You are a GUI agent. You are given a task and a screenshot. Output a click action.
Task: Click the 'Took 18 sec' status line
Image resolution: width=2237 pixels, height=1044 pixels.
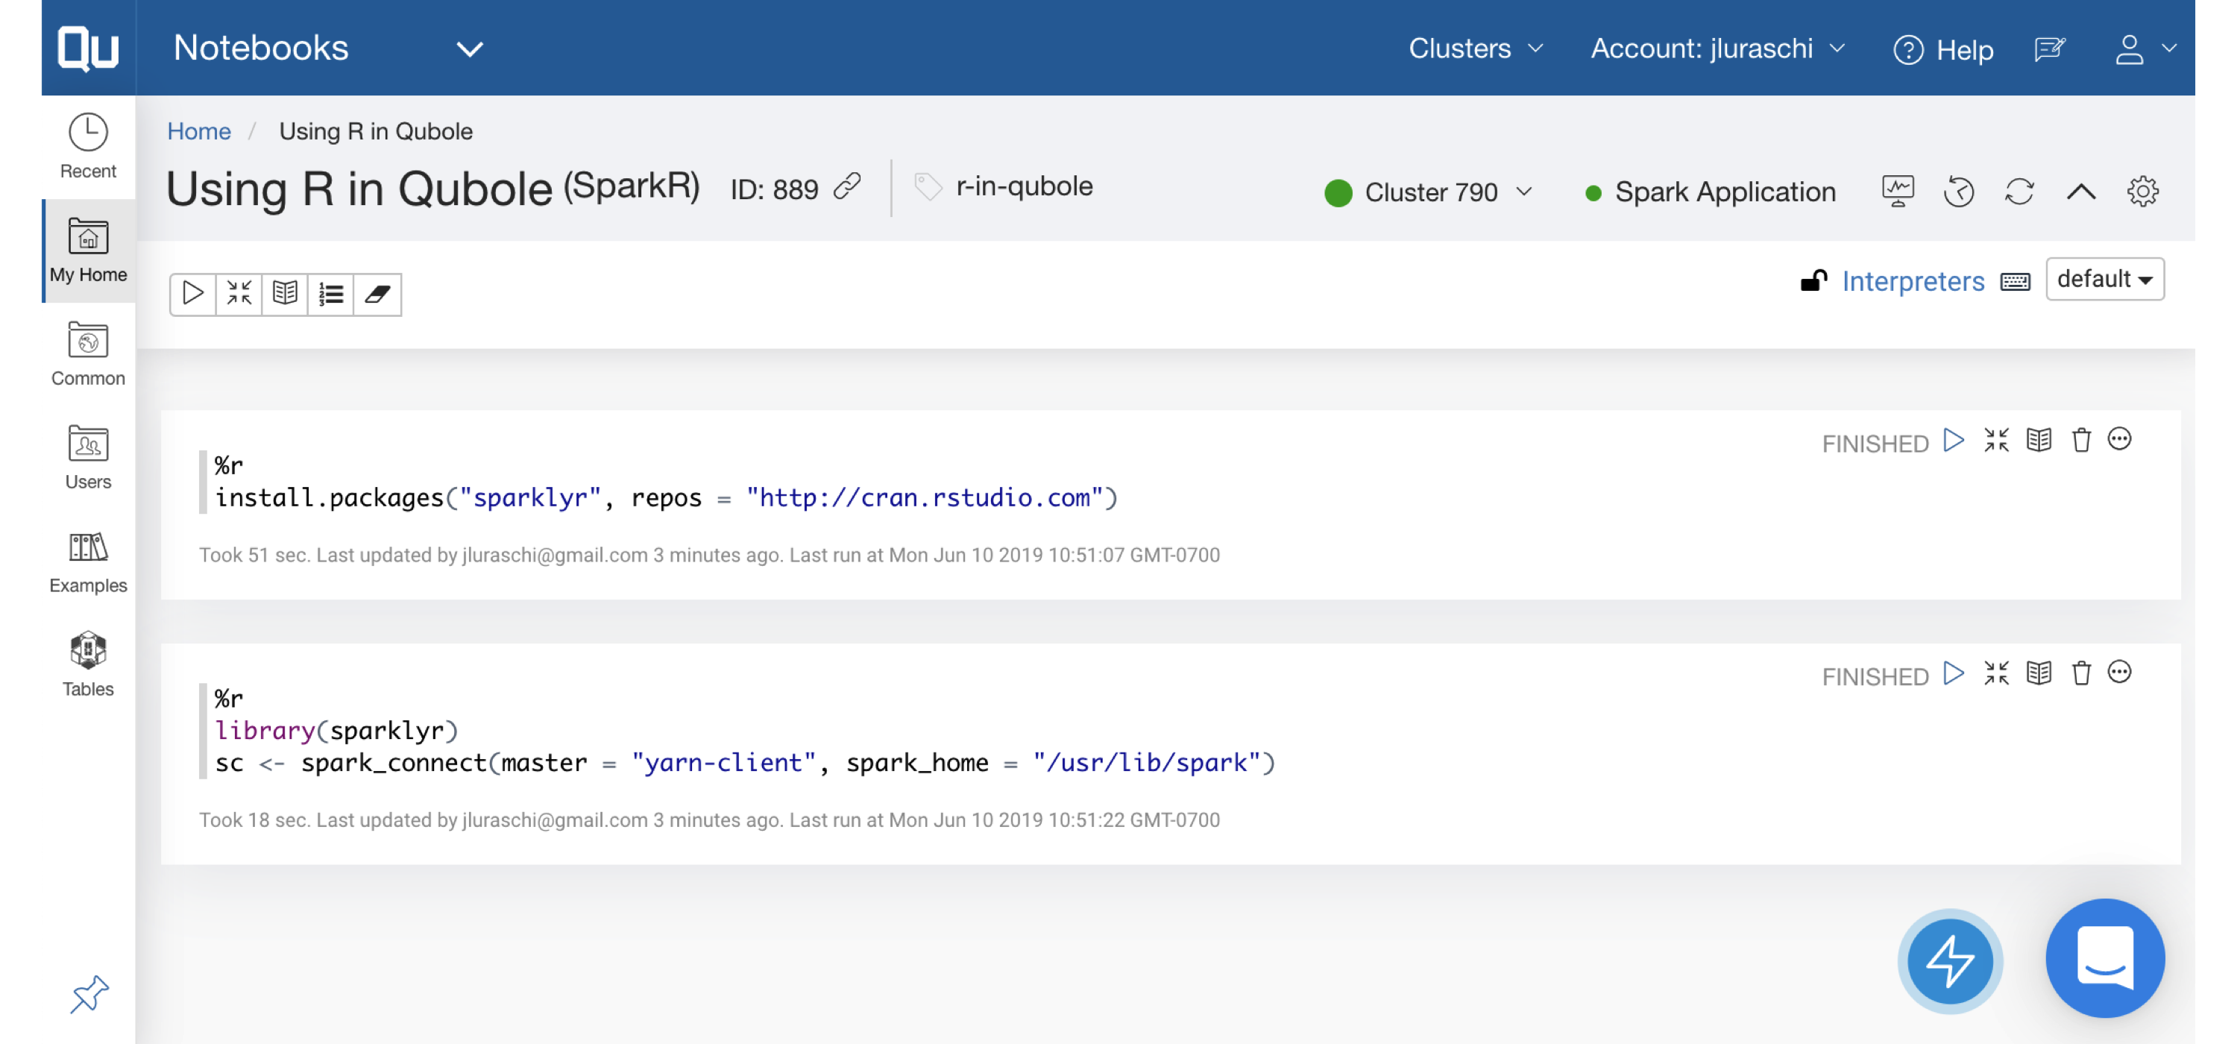pyautogui.click(x=708, y=821)
